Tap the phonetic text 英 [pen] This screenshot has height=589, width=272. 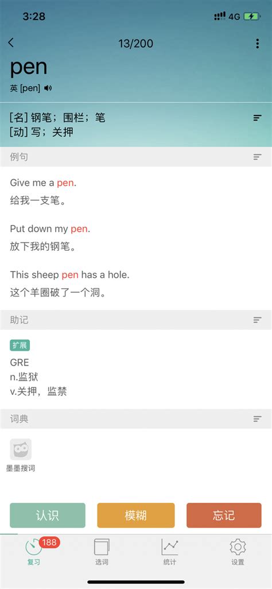point(25,88)
